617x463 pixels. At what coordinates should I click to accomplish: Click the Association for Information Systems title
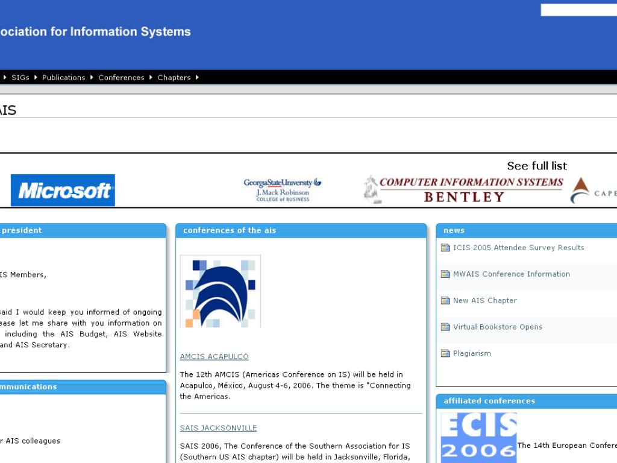click(95, 31)
